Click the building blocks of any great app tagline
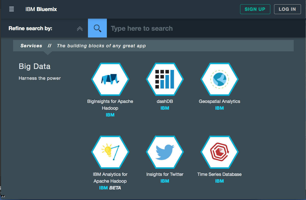The height and width of the screenshot is (200, 306). [x=101, y=46]
